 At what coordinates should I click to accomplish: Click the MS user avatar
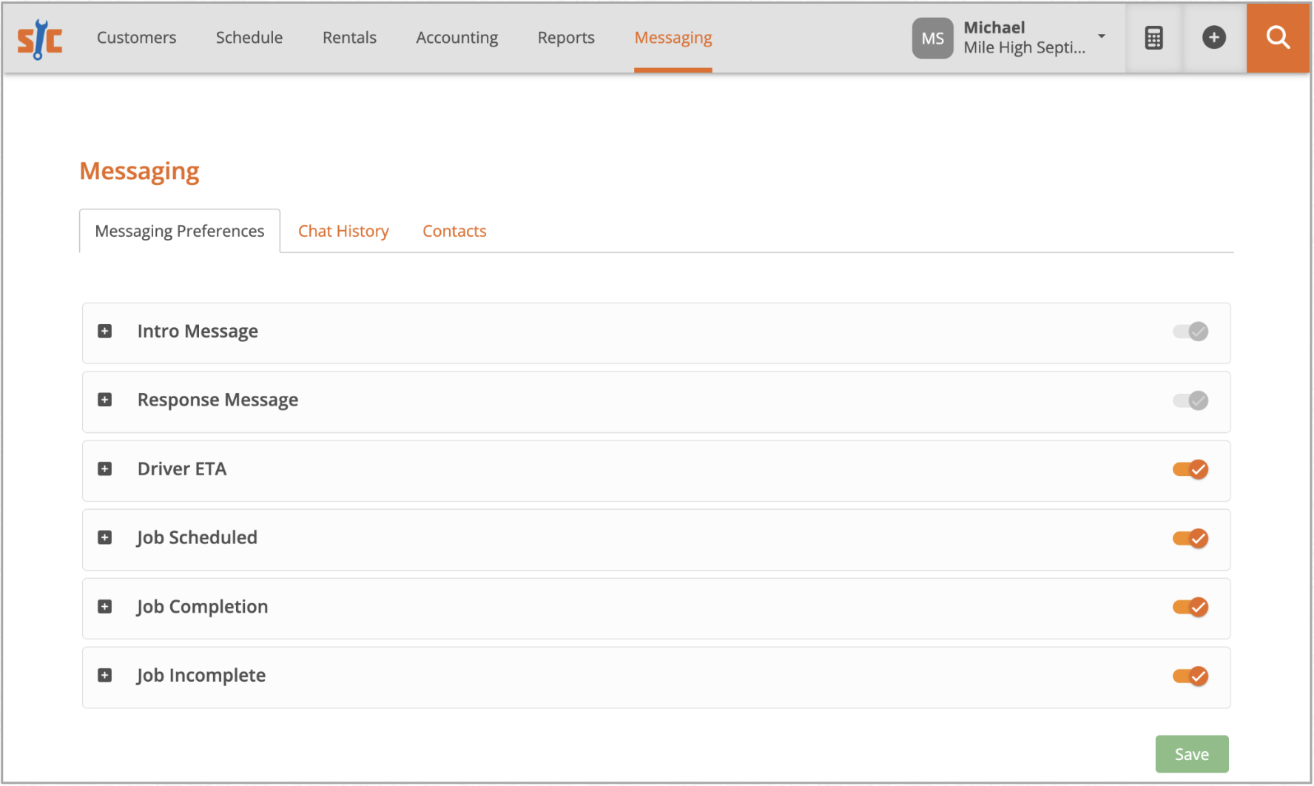932,38
